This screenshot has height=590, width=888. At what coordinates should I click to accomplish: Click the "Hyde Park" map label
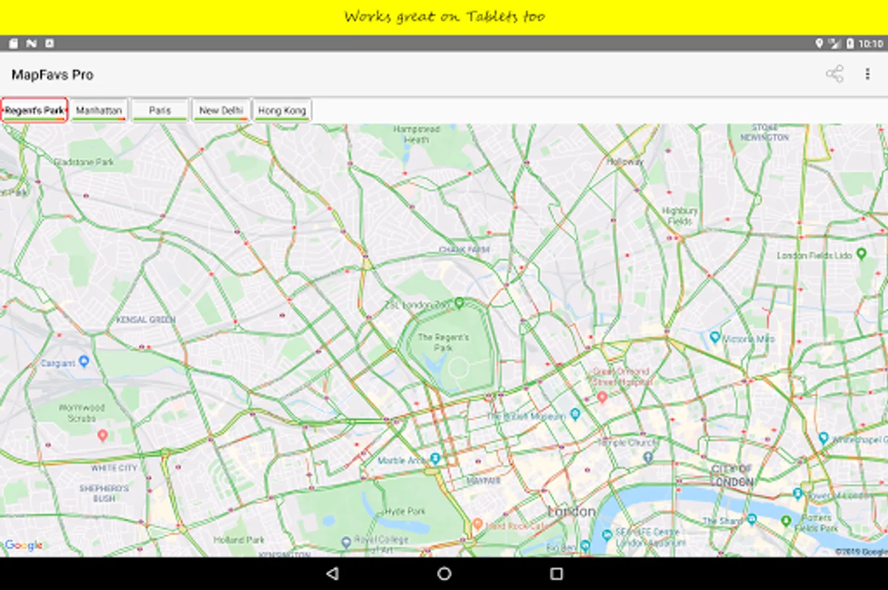pos(405,511)
